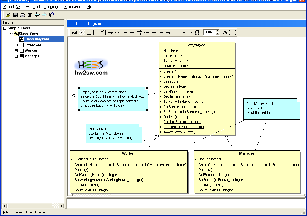Pick the dashed dependency arrow with open head

[x=125, y=32]
